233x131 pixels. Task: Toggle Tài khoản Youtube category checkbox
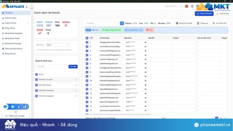[x=37, y=80]
